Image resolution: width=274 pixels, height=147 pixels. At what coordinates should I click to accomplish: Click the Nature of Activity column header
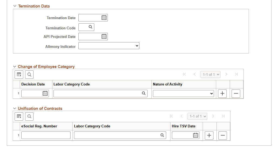168,84
